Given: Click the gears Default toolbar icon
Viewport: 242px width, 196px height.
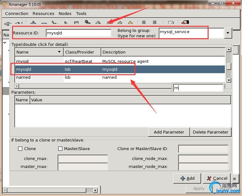Looking at the screenshot, I should 87,22.
